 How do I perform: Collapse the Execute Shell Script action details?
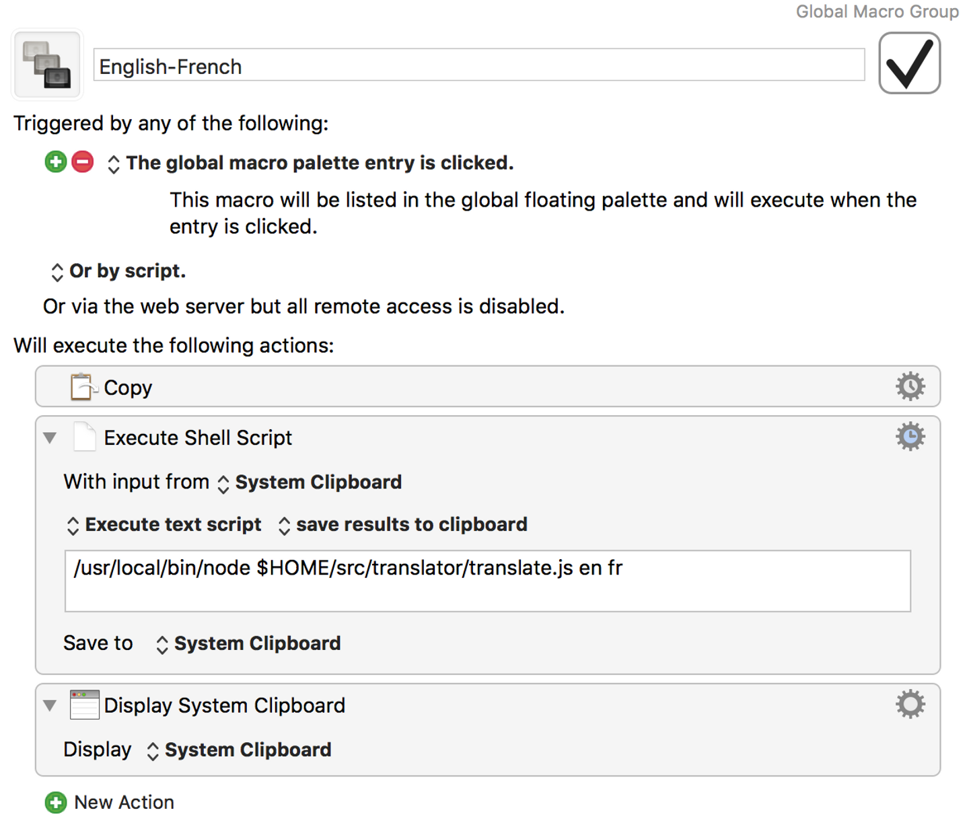click(49, 437)
